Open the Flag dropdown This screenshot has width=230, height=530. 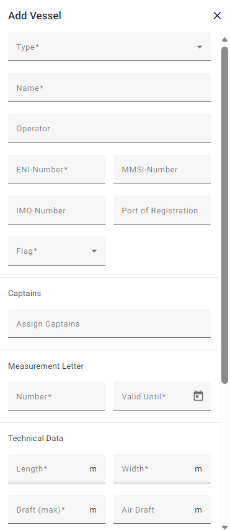coord(56,251)
